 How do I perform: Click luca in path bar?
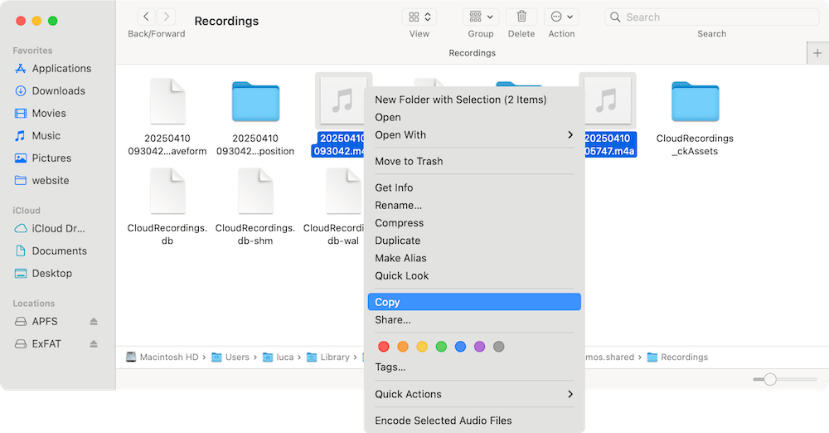(279, 358)
